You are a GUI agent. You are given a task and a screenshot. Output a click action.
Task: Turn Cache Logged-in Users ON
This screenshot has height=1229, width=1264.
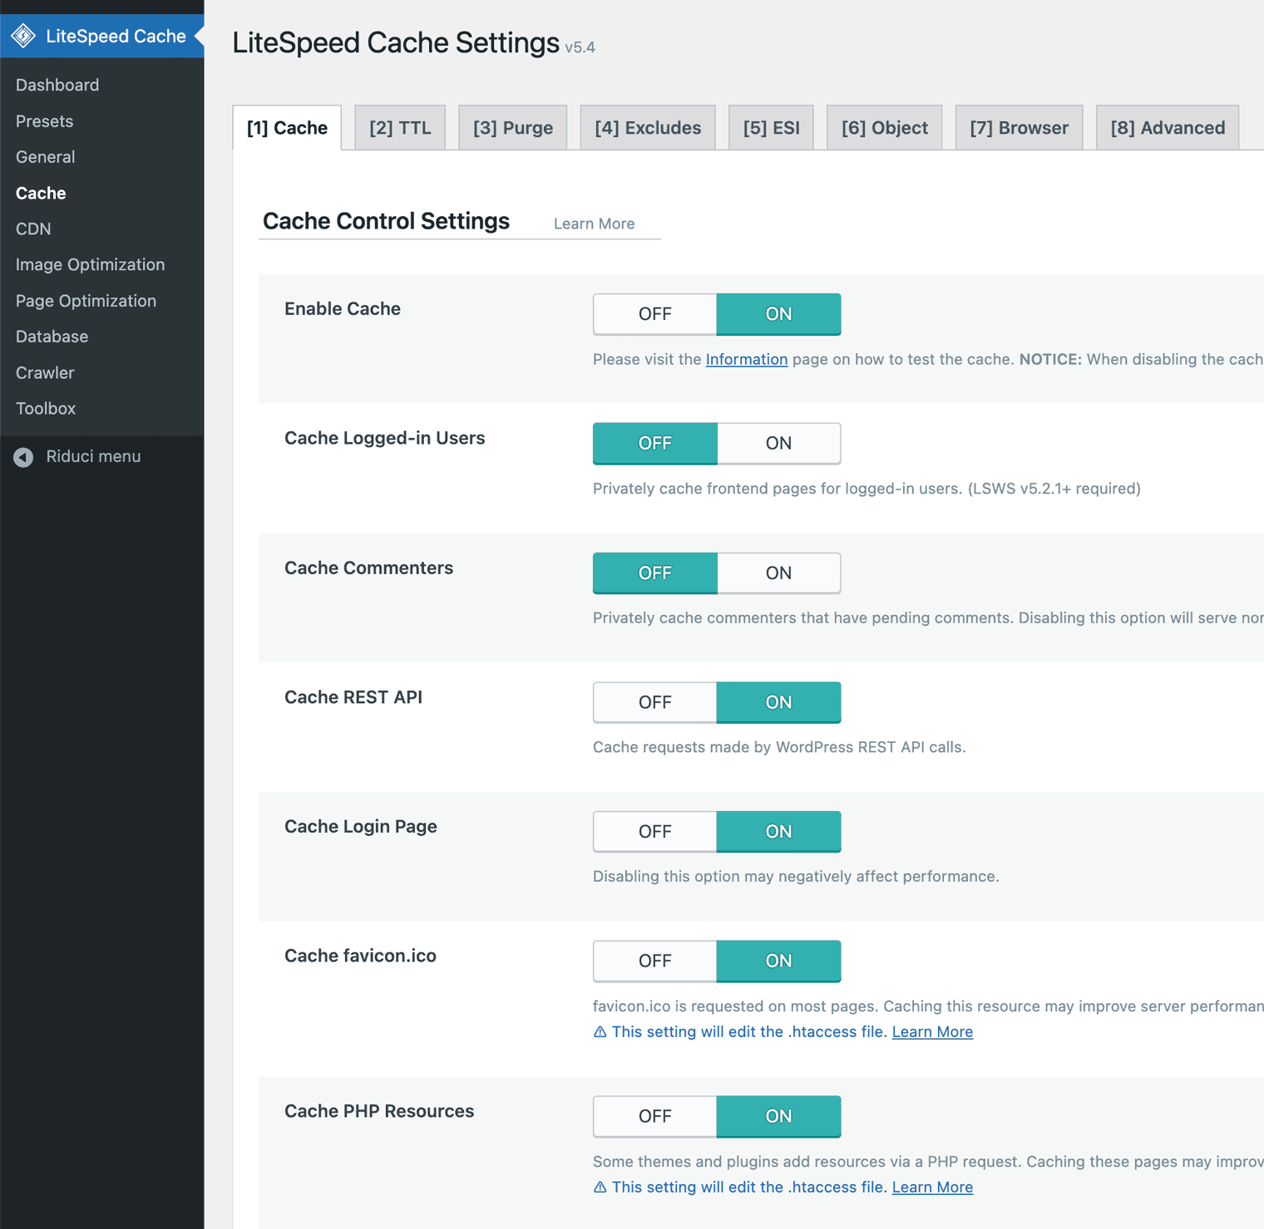click(778, 444)
